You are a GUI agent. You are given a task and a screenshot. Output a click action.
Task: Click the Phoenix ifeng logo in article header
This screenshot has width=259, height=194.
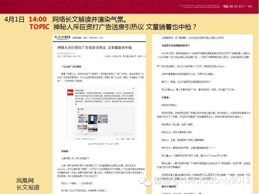point(62,37)
